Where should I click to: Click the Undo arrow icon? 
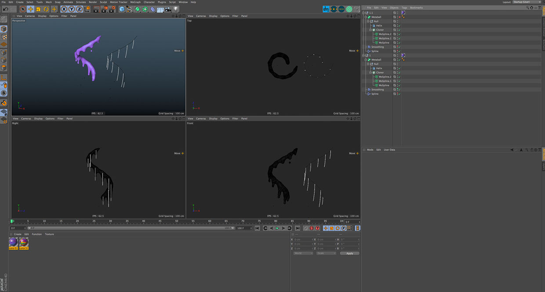(x=6, y=9)
